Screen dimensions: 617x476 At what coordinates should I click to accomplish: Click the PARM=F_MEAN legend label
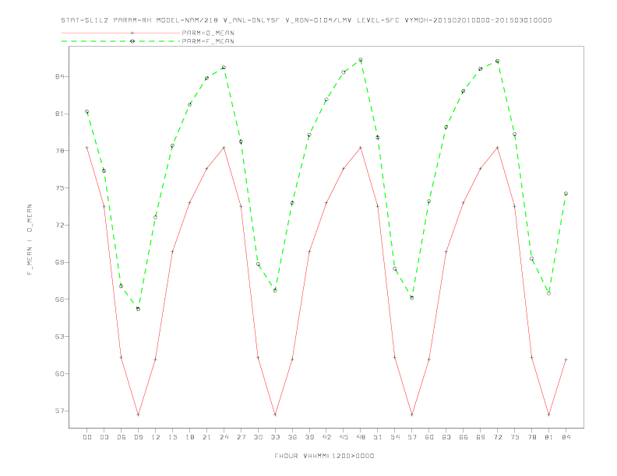point(208,41)
